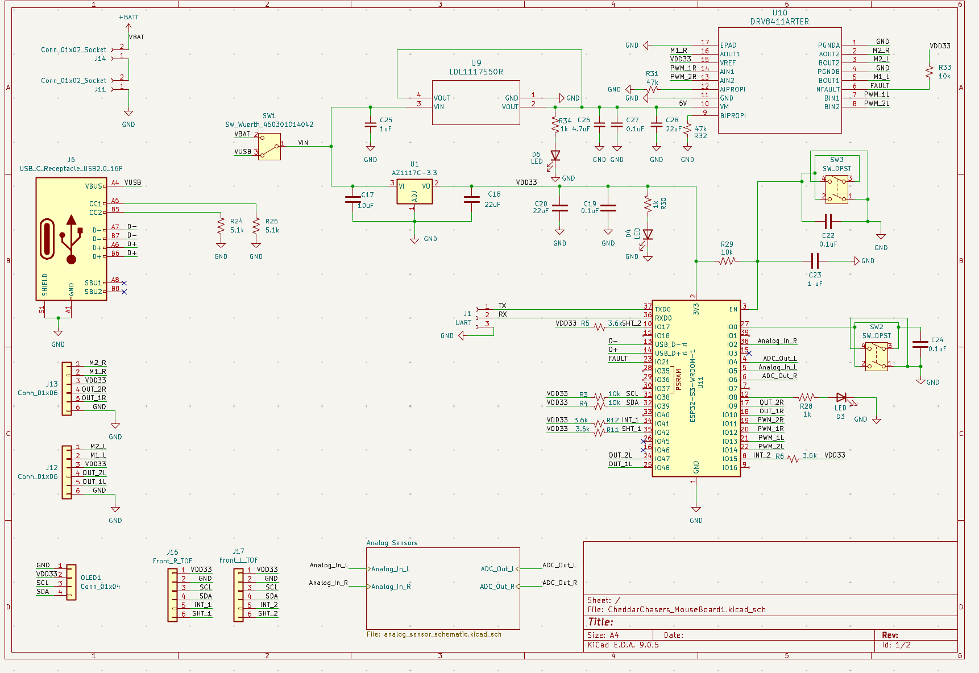The image size is (979, 673).
Task: Select capacitor C28 22uF symbol
Action: click(656, 124)
